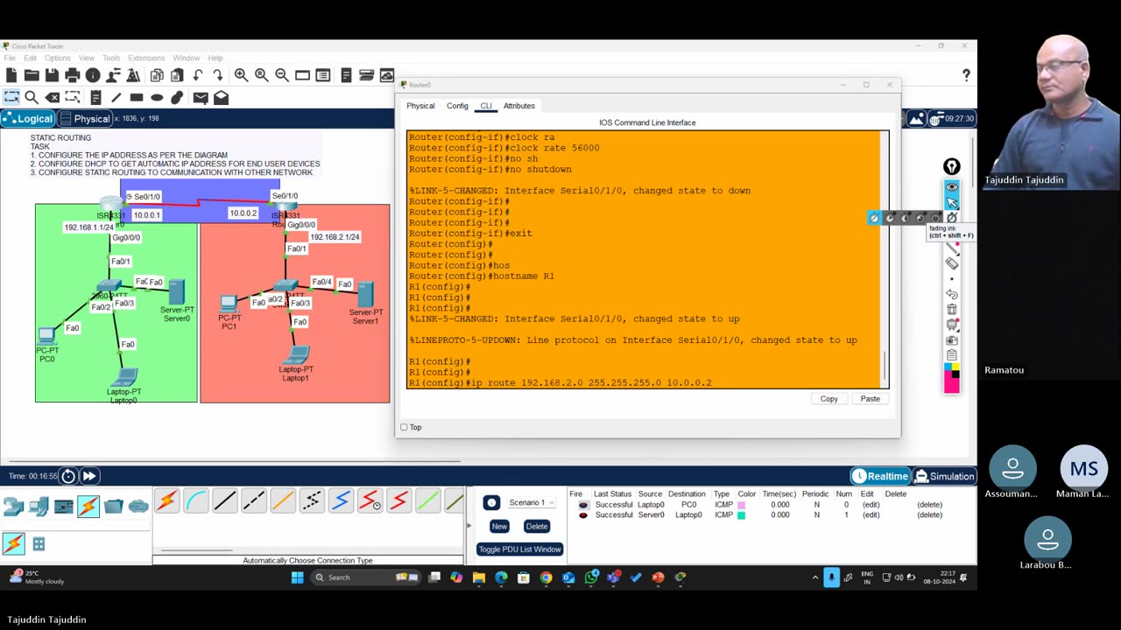This screenshot has width=1121, height=630.
Task: Expand the PDU list panel arrow
Action: coord(469,526)
